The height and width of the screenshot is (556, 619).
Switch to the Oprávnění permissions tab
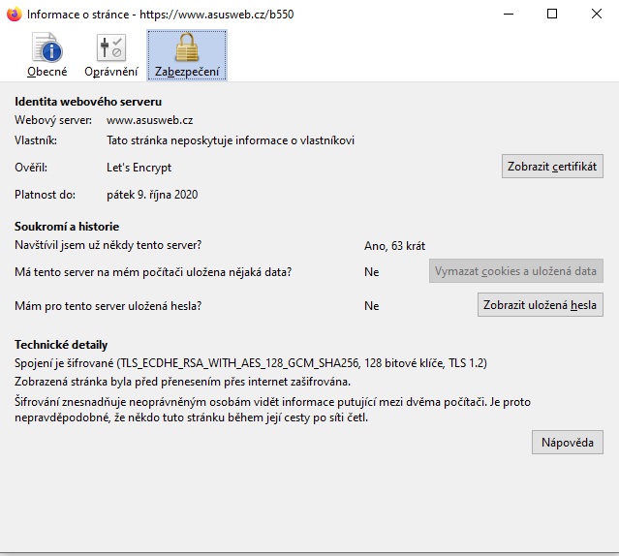tap(110, 54)
